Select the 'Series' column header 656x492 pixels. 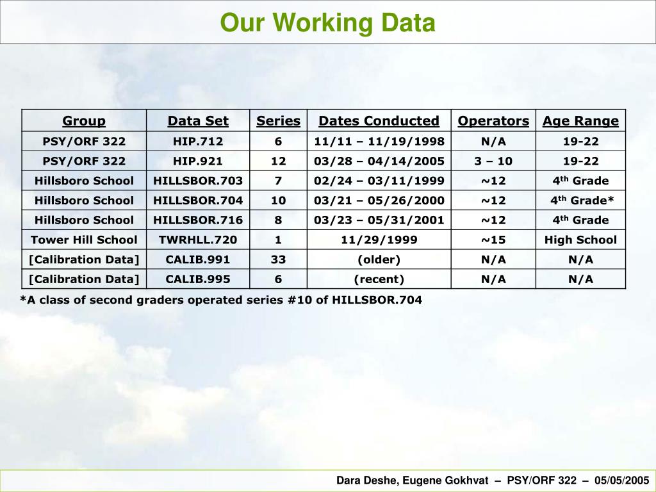click(x=278, y=121)
